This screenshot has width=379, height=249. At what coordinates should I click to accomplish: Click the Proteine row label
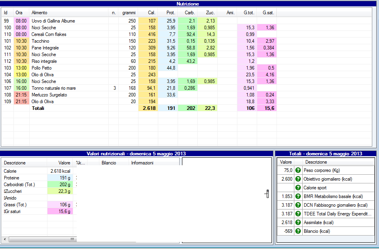coord(11,178)
